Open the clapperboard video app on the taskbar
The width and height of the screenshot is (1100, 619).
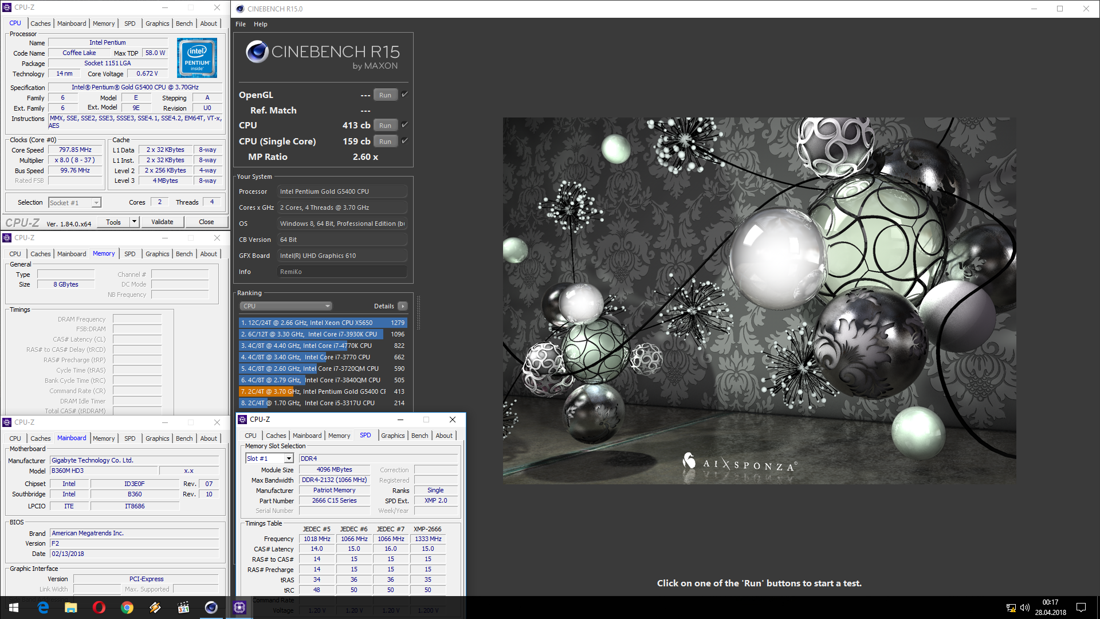click(183, 608)
